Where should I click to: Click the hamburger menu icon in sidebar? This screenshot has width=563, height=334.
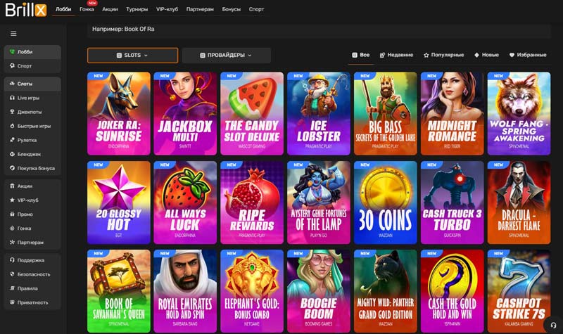pos(13,33)
